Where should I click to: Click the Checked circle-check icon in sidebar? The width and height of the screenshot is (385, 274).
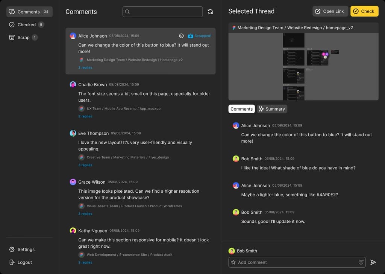12,24
